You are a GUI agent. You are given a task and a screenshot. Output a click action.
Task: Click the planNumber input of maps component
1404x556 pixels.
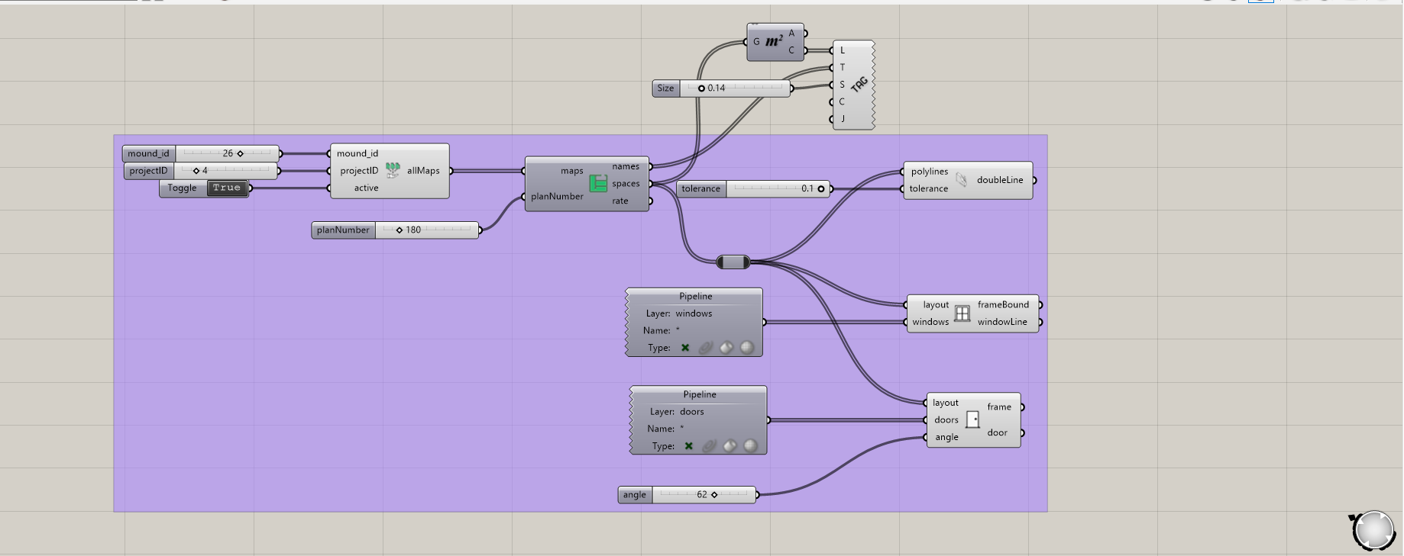(x=557, y=196)
